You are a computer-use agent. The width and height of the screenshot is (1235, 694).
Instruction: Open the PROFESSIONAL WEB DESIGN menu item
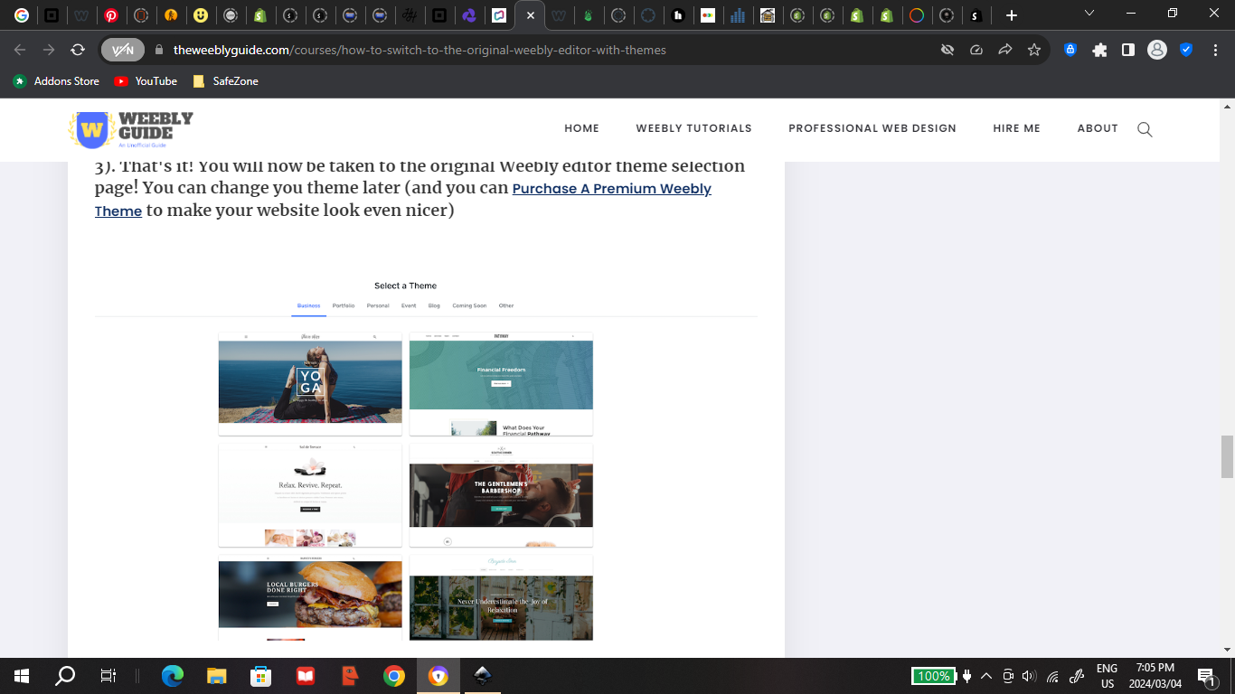coord(872,128)
